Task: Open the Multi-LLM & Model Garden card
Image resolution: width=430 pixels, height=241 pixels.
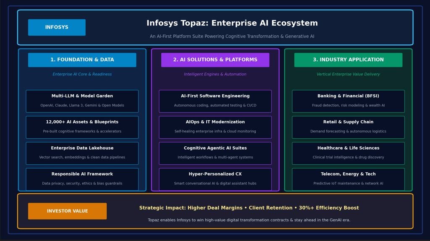Action: point(82,101)
